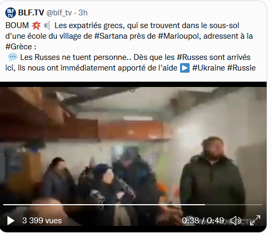Image resolution: width=273 pixels, height=236 pixels.
Task: Open the #Russie hashtag
Action: [x=241, y=68]
